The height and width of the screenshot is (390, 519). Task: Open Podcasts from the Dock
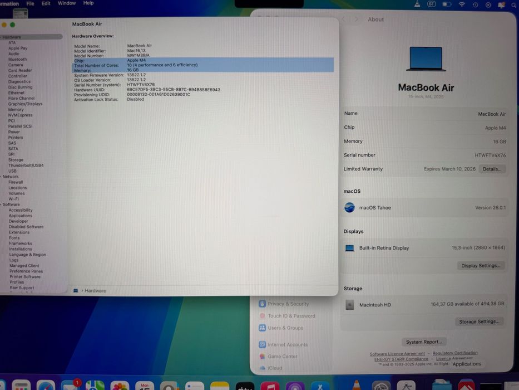click(x=295, y=386)
